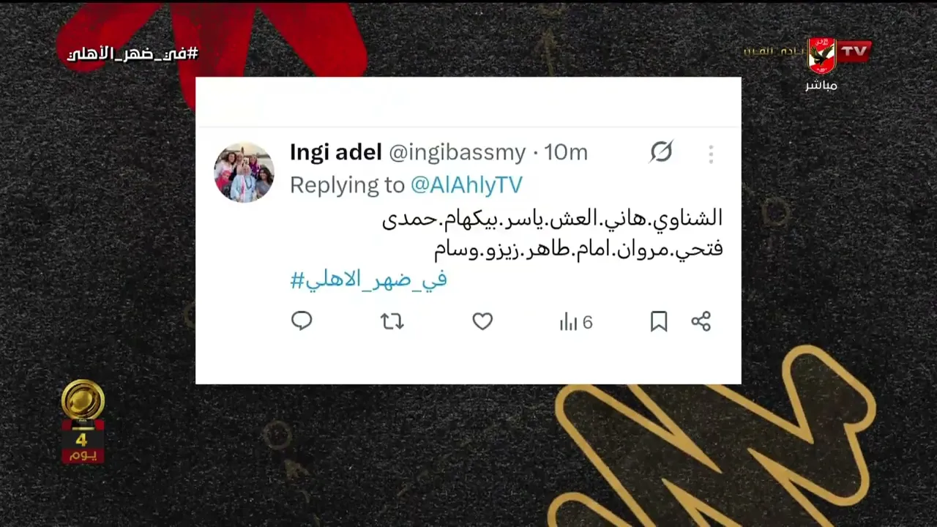Open the three-dot more options menu
Screen dimensions: 937x527
[x=711, y=154]
